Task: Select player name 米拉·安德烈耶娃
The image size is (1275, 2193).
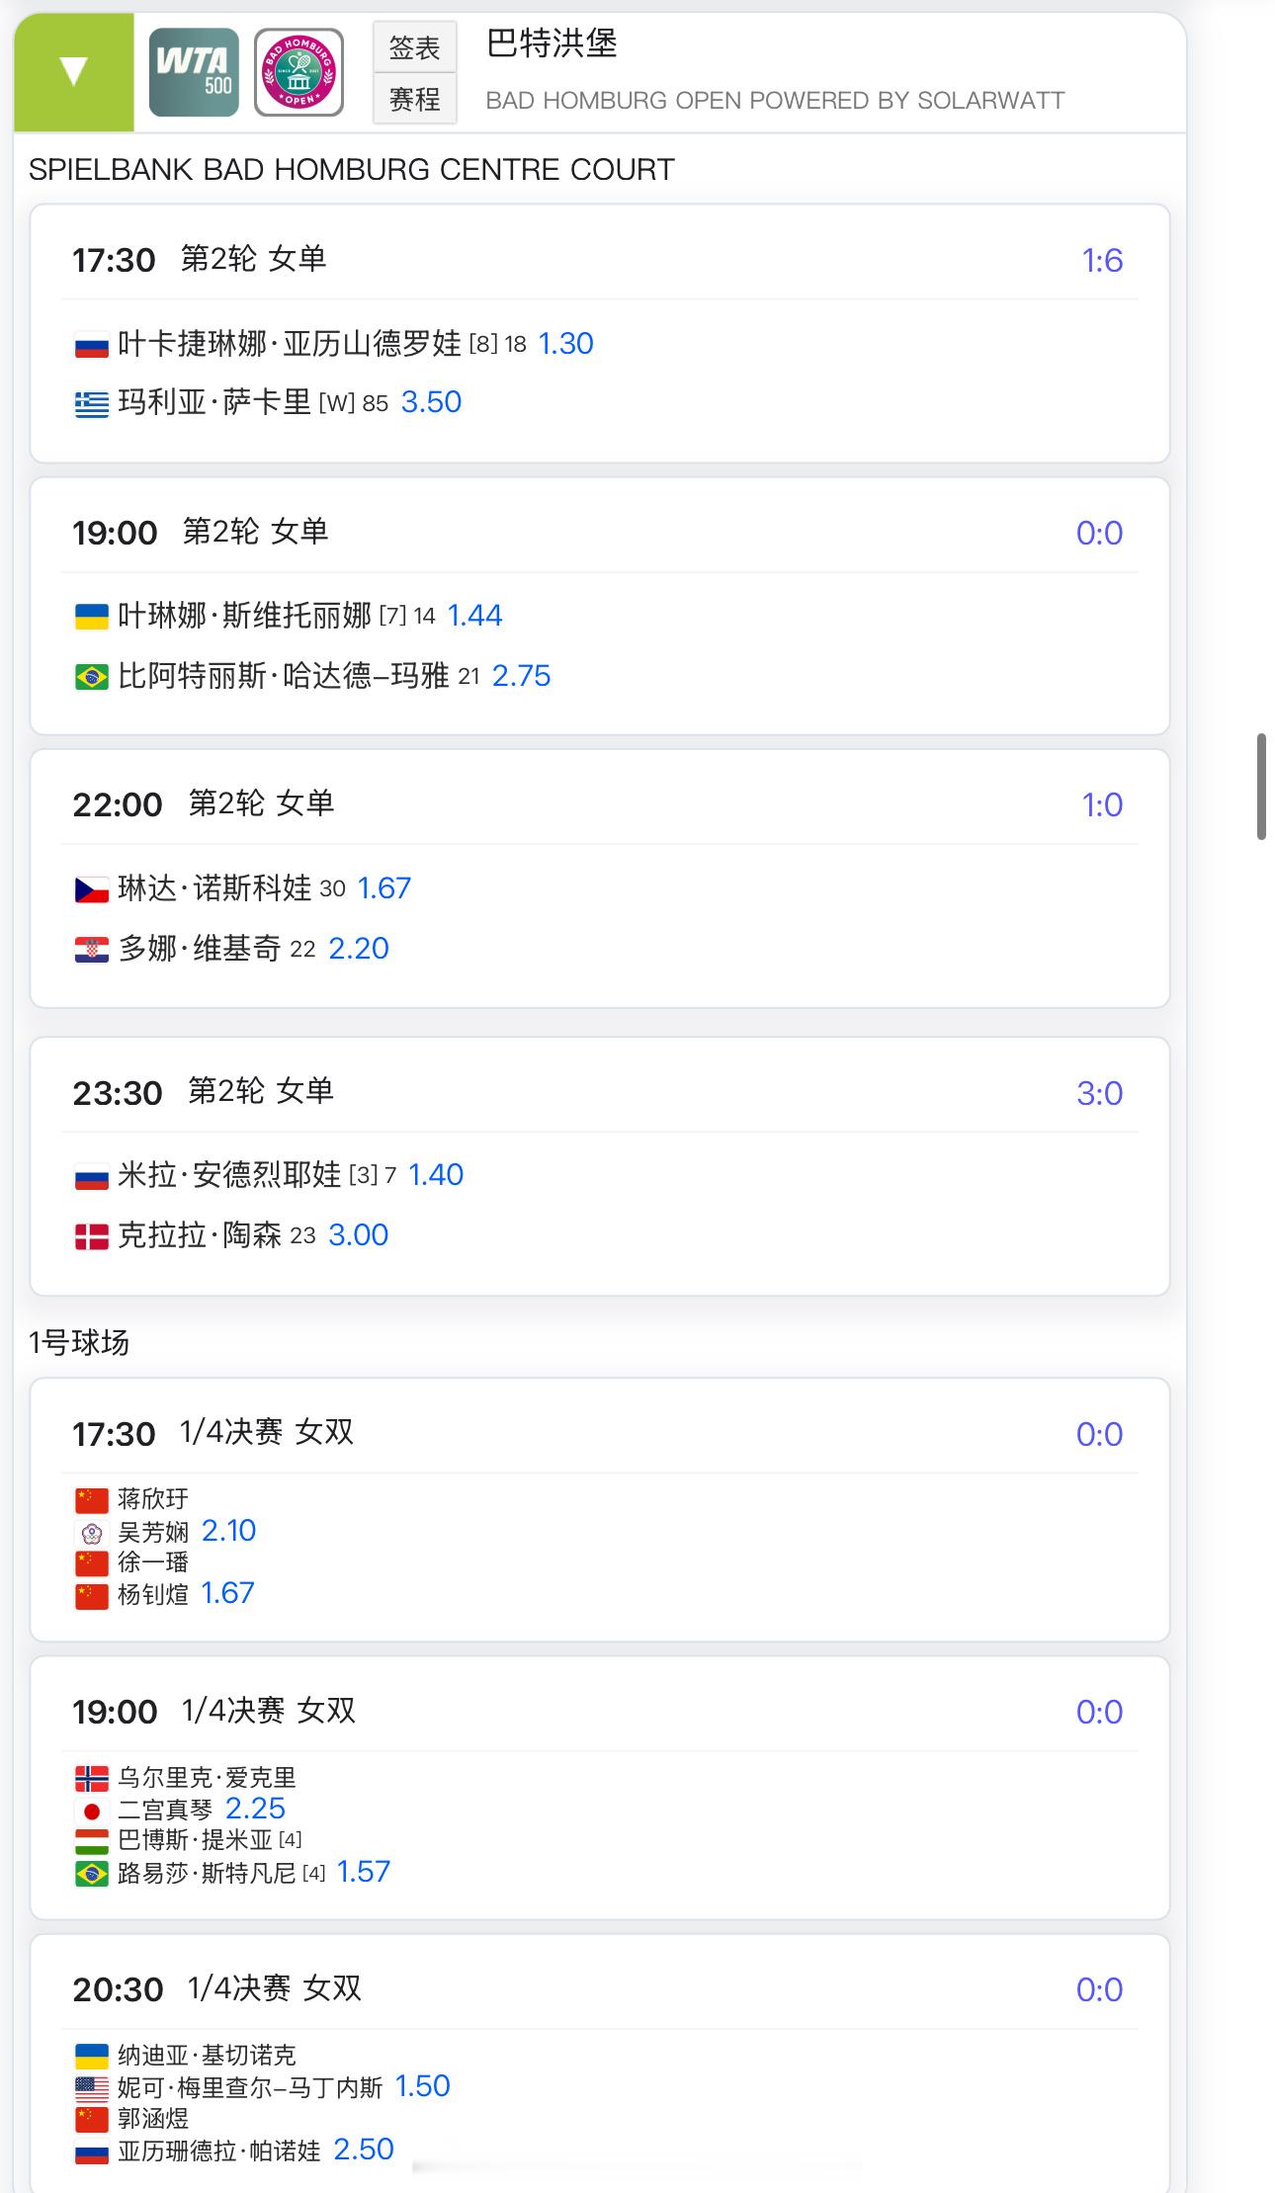Action: (x=229, y=1174)
